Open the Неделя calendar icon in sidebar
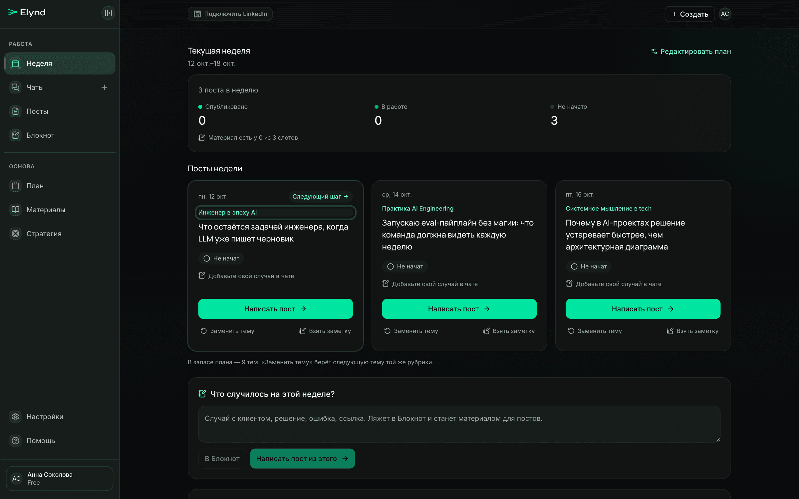Image resolution: width=799 pixels, height=499 pixels. point(16,63)
